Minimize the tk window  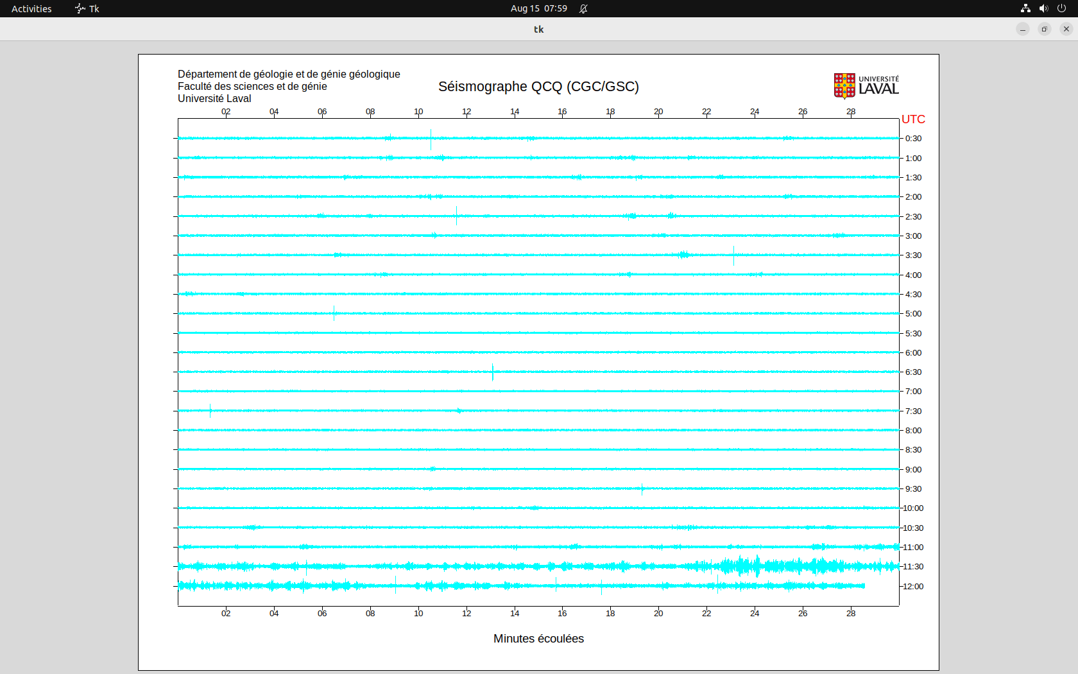pyautogui.click(x=1023, y=29)
